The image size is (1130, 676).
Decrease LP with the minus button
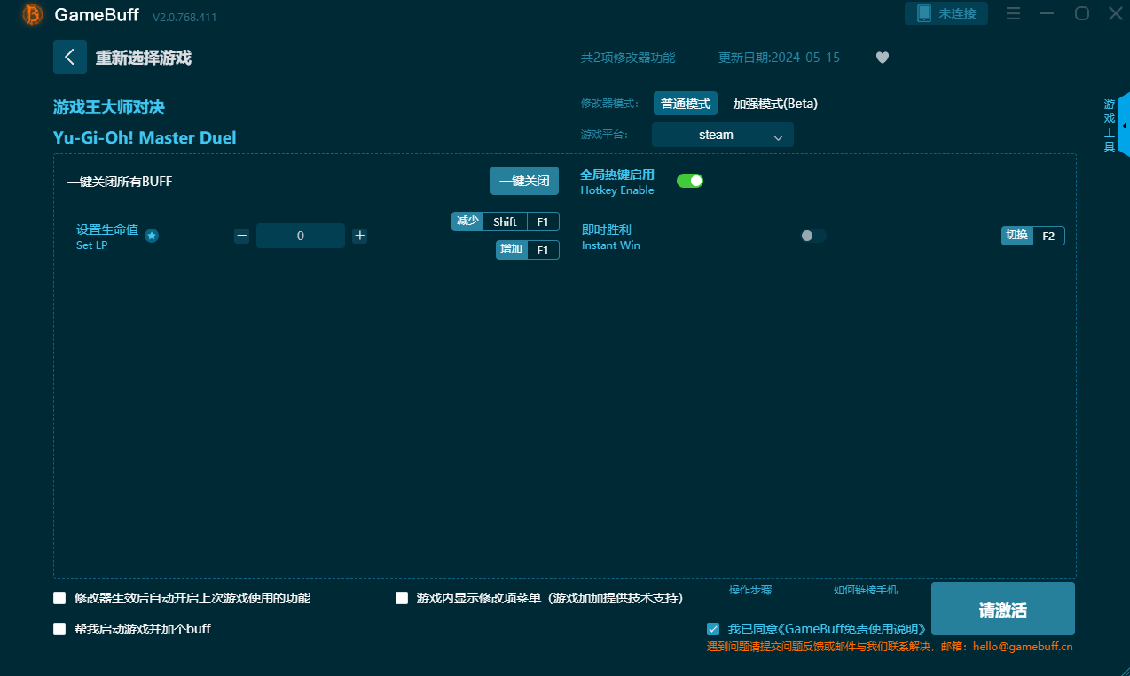[241, 236]
